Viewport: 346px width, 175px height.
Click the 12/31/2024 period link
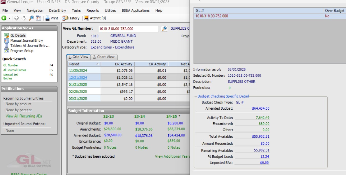coord(78,78)
